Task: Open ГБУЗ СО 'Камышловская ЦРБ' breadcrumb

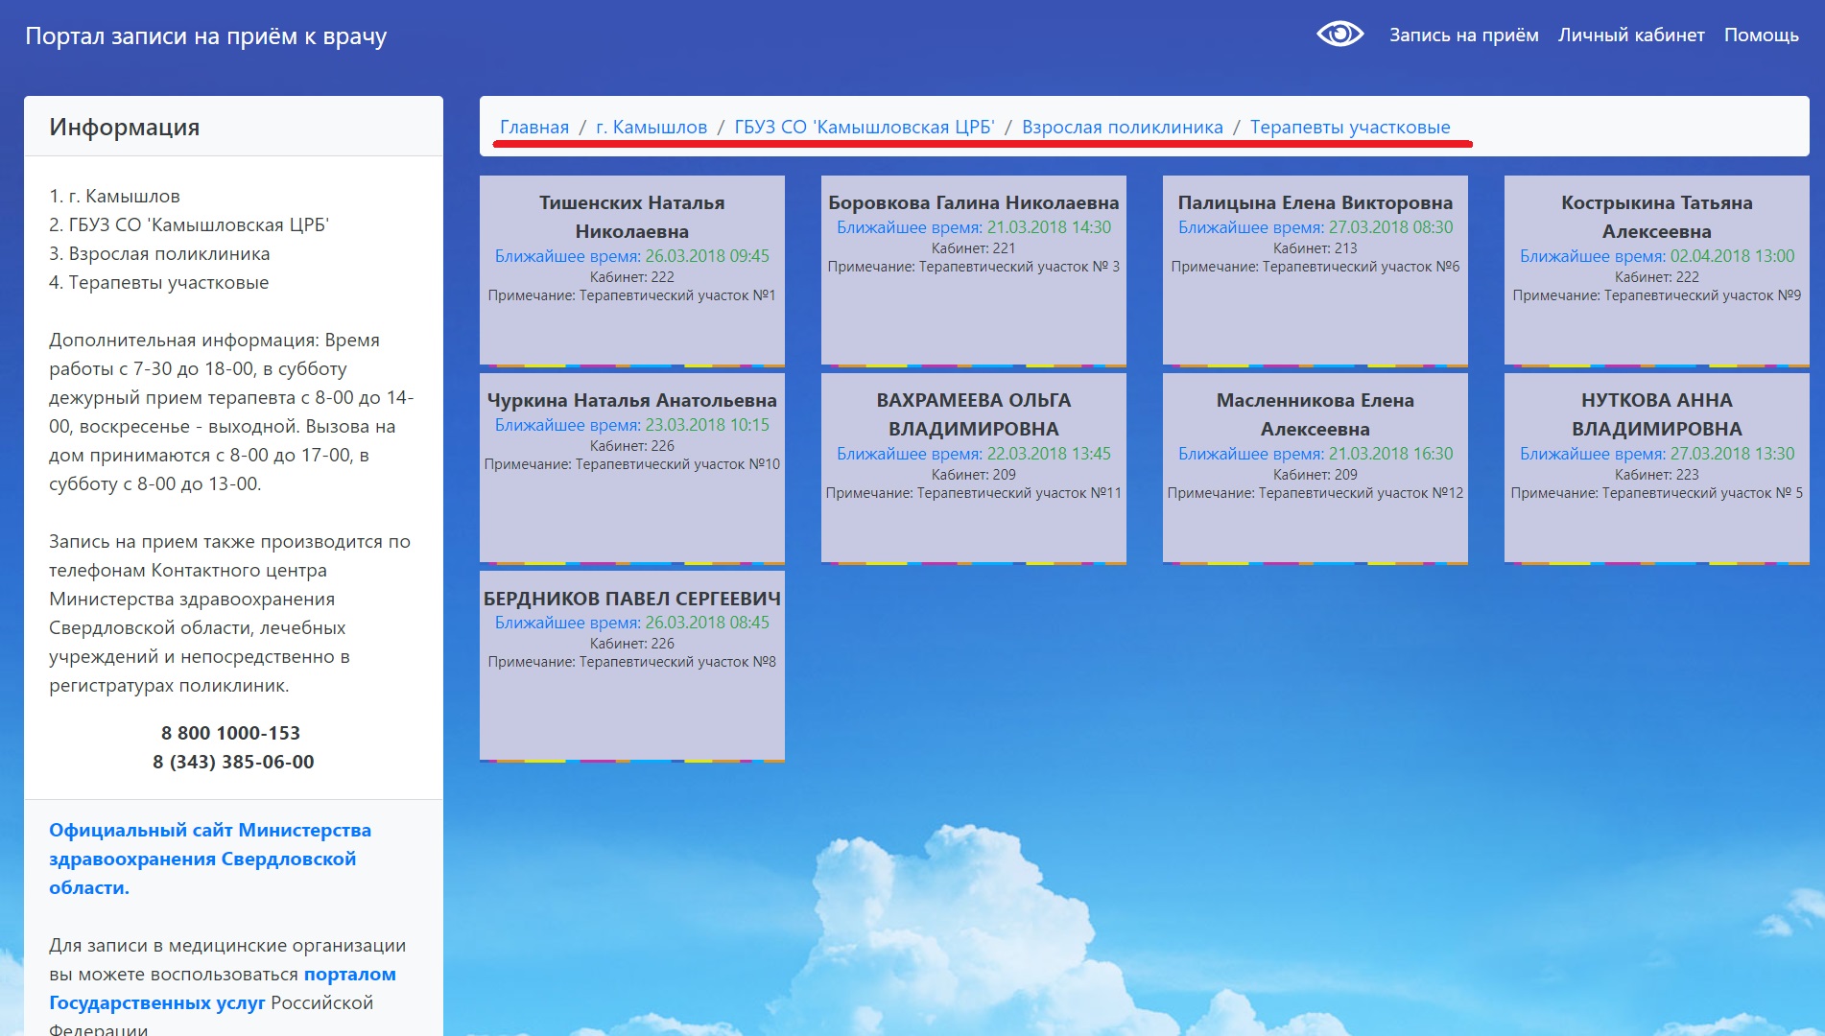Action: click(x=864, y=127)
